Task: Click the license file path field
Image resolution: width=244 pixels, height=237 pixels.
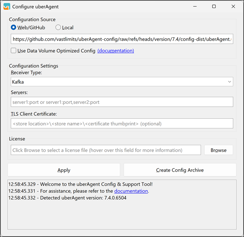Action: point(105,150)
